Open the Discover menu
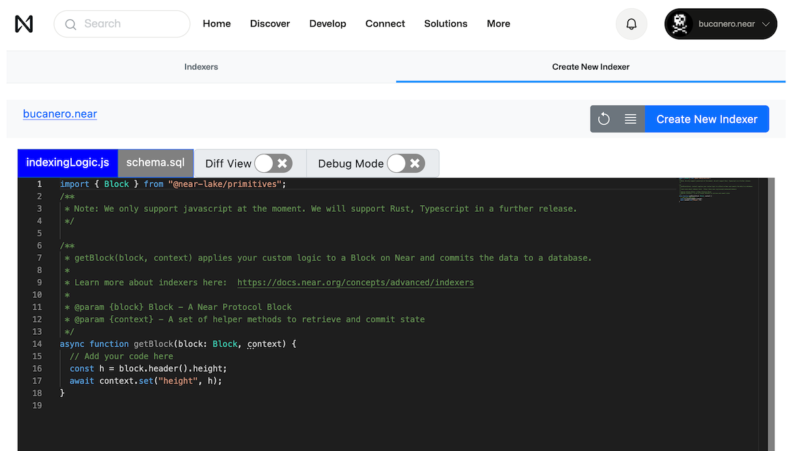This screenshot has height=451, width=797. click(x=270, y=24)
